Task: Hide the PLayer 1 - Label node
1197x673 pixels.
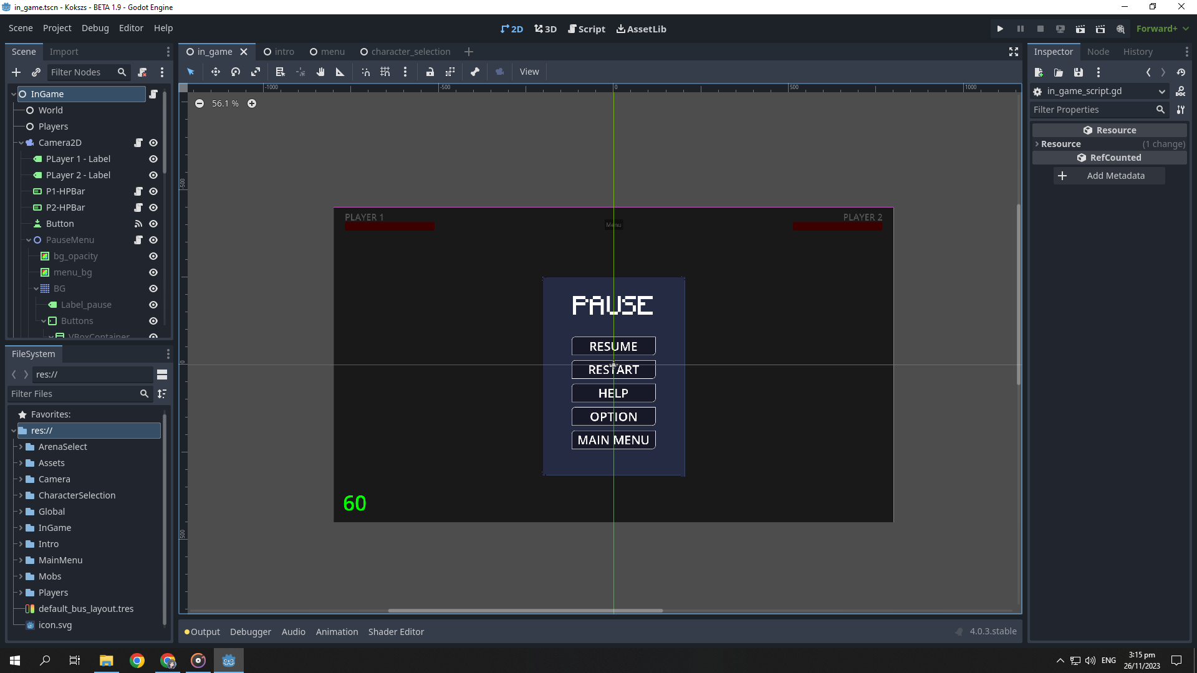Action: click(153, 159)
